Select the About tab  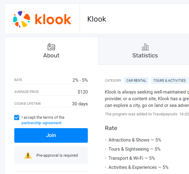click(51, 51)
